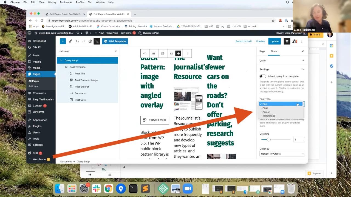Enable Inherit query from template

(x=263, y=76)
